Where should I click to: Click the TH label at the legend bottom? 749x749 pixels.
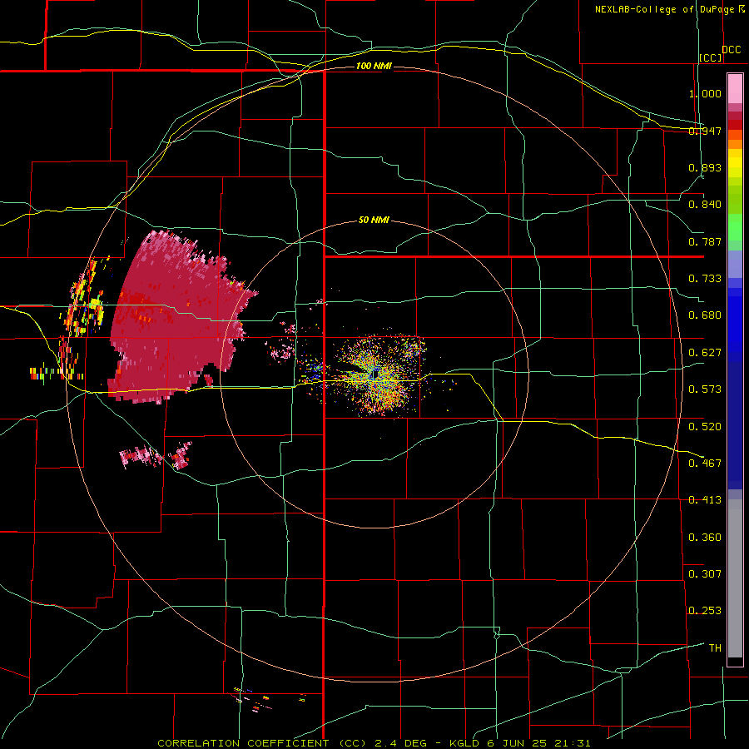tap(715, 648)
